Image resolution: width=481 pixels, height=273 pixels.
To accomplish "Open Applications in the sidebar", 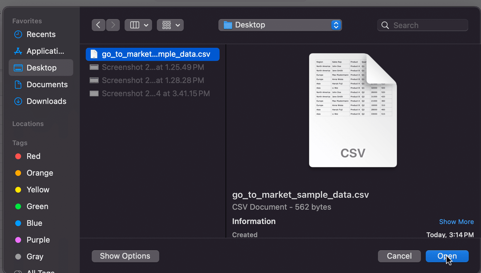I will 41,51.
